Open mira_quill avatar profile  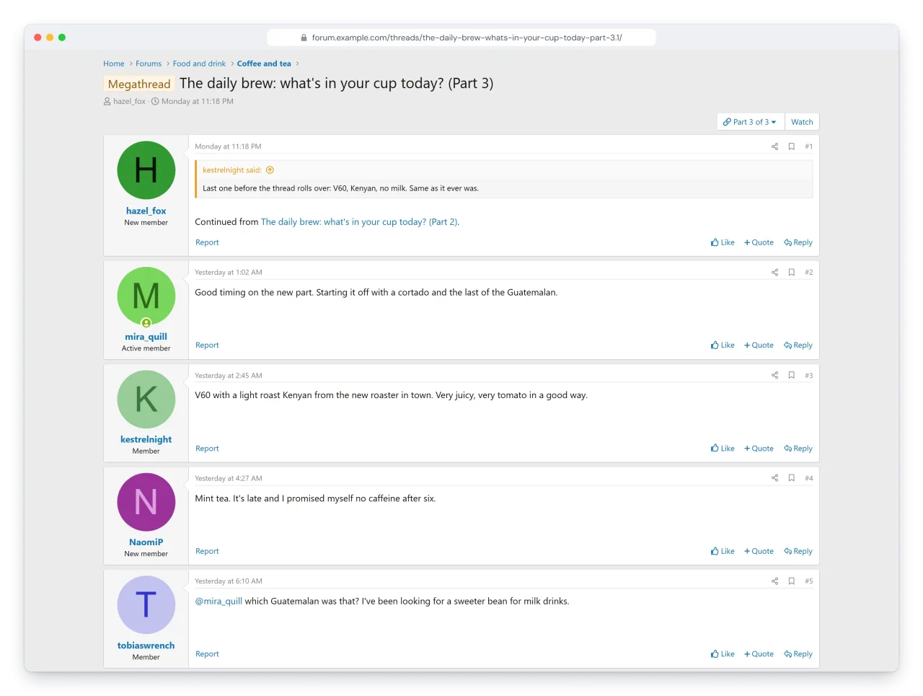(146, 296)
